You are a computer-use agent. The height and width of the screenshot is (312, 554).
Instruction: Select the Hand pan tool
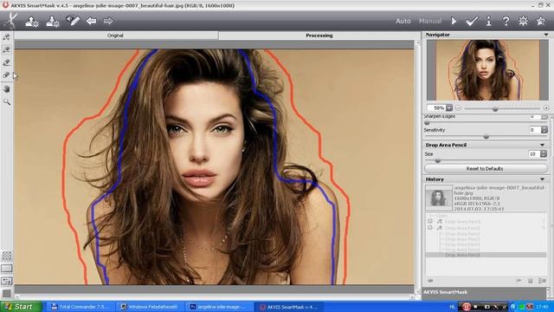(6, 88)
